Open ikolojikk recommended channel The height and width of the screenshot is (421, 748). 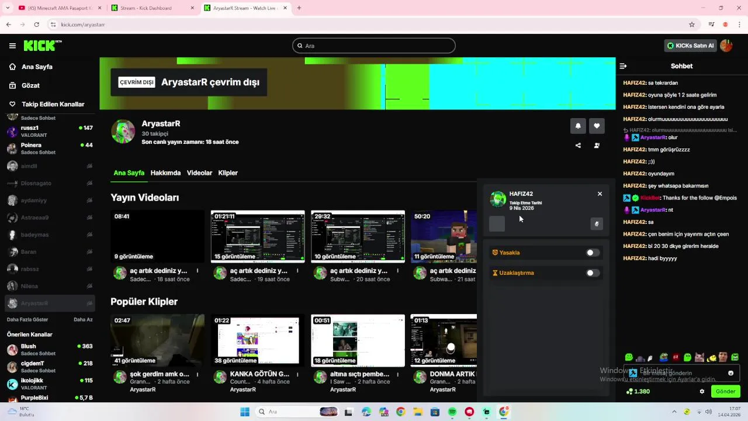click(50, 384)
